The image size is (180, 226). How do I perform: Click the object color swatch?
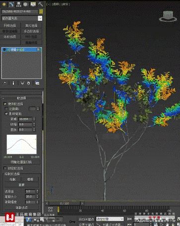click(41, 11)
